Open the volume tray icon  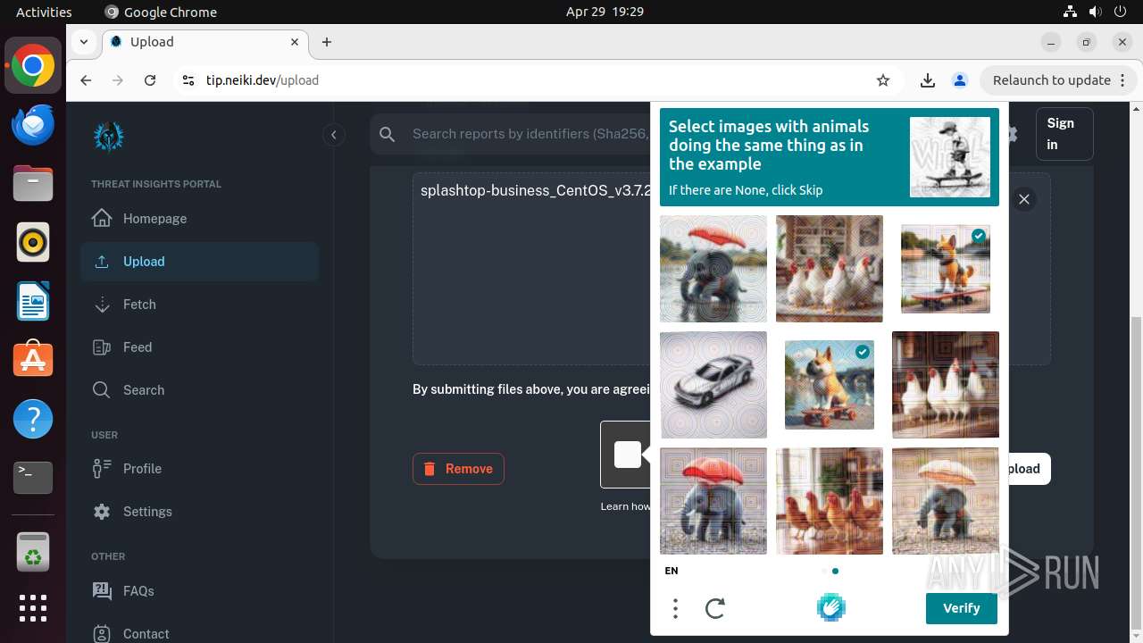tap(1095, 12)
